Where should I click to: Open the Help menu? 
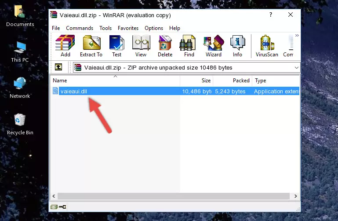(174, 28)
